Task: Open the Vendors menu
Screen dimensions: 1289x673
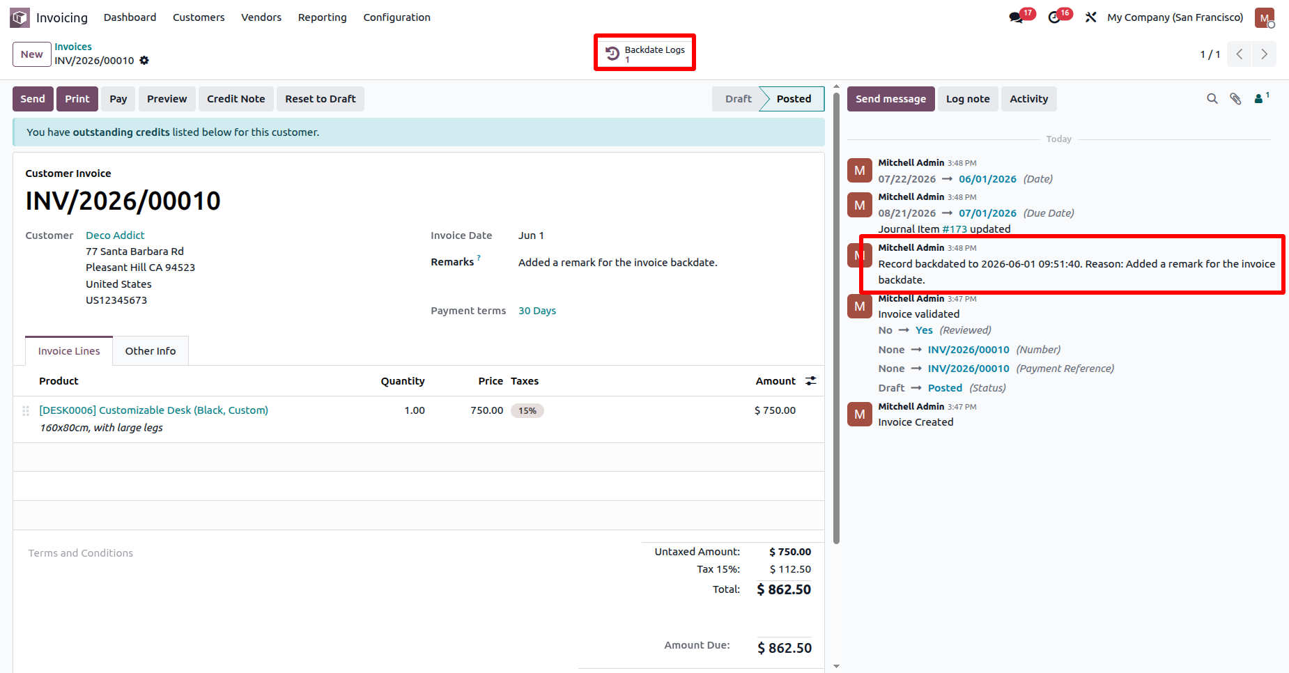Action: (261, 17)
